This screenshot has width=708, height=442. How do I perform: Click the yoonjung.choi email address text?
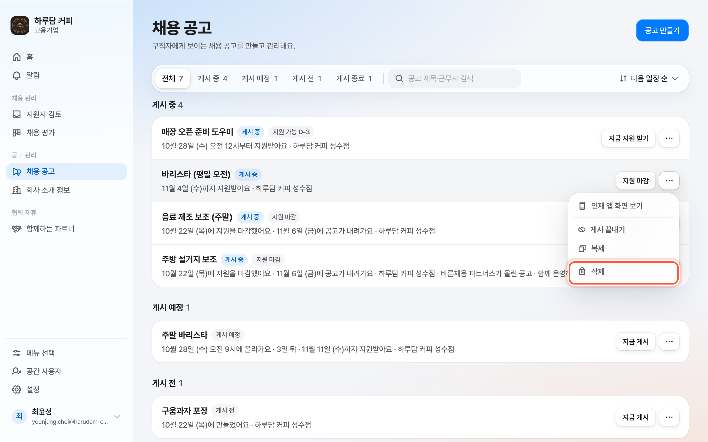coord(70,422)
